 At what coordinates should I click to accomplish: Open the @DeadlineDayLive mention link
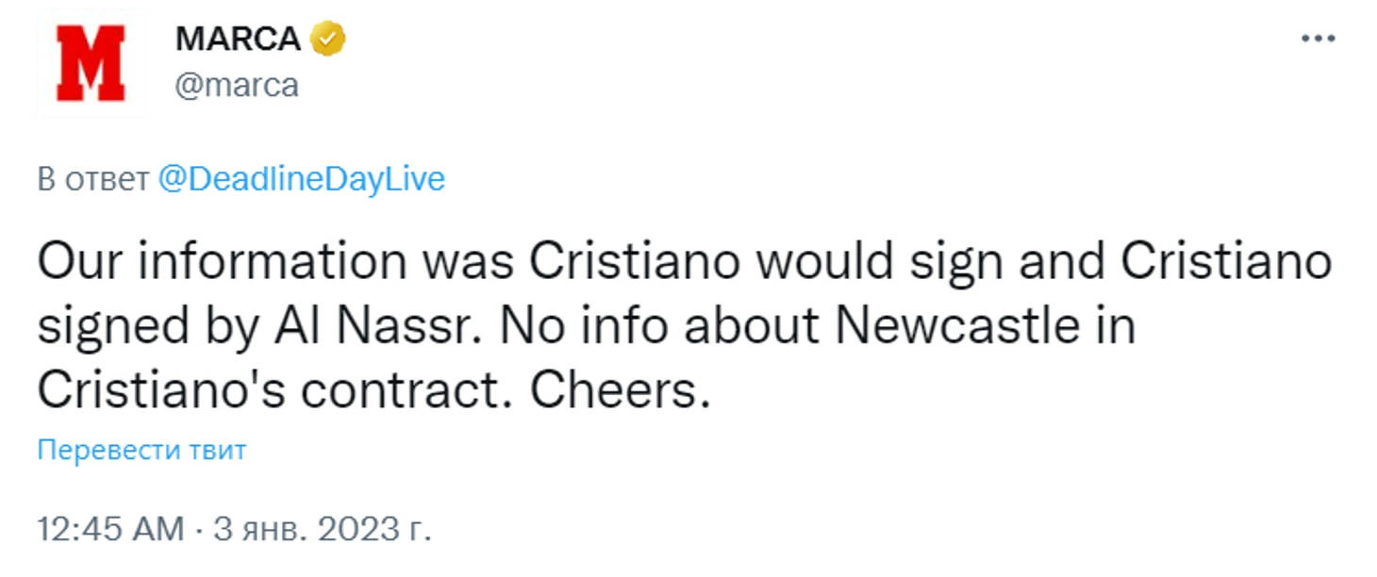(301, 179)
